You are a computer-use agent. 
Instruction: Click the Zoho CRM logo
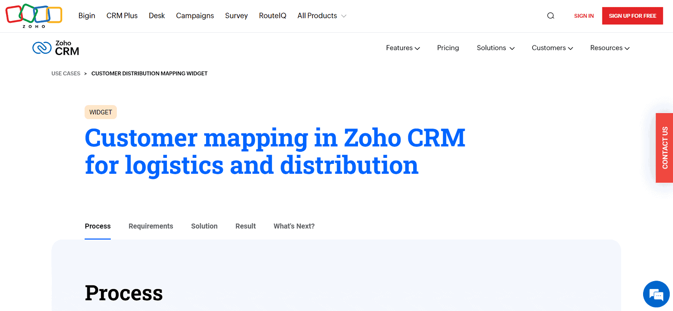[55, 48]
